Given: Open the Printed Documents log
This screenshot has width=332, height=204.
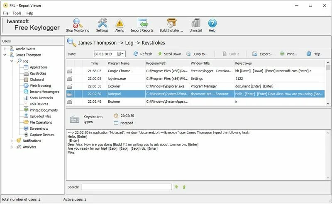Looking at the screenshot, I should point(44,110).
